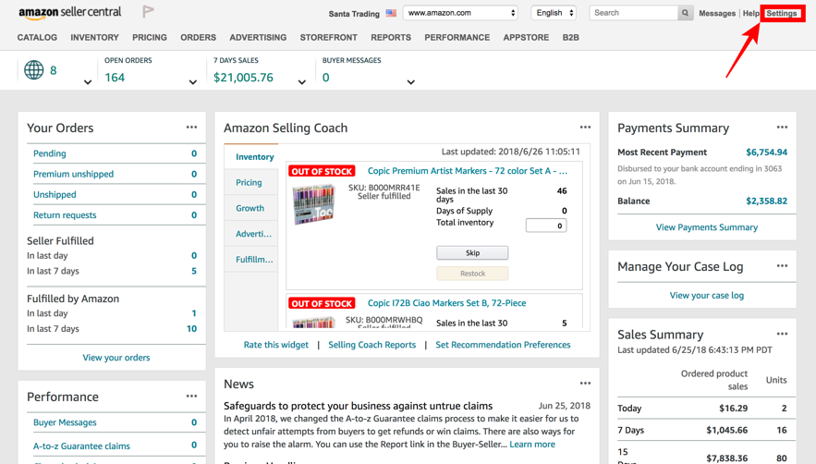
Task: Expand the 7 Days Sales chevron
Action: (302, 81)
